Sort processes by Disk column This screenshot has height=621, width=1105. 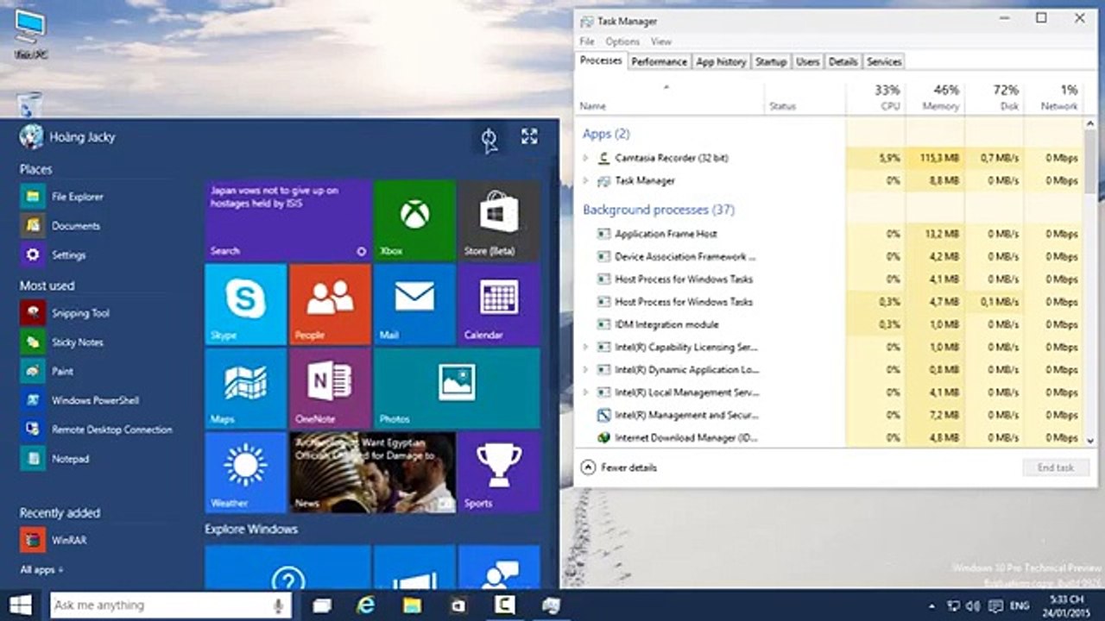tap(994, 97)
